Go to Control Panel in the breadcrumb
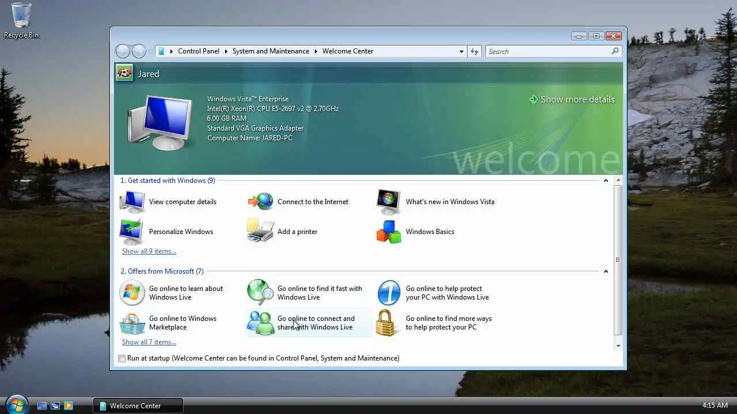This screenshot has width=737, height=414. coord(199,51)
